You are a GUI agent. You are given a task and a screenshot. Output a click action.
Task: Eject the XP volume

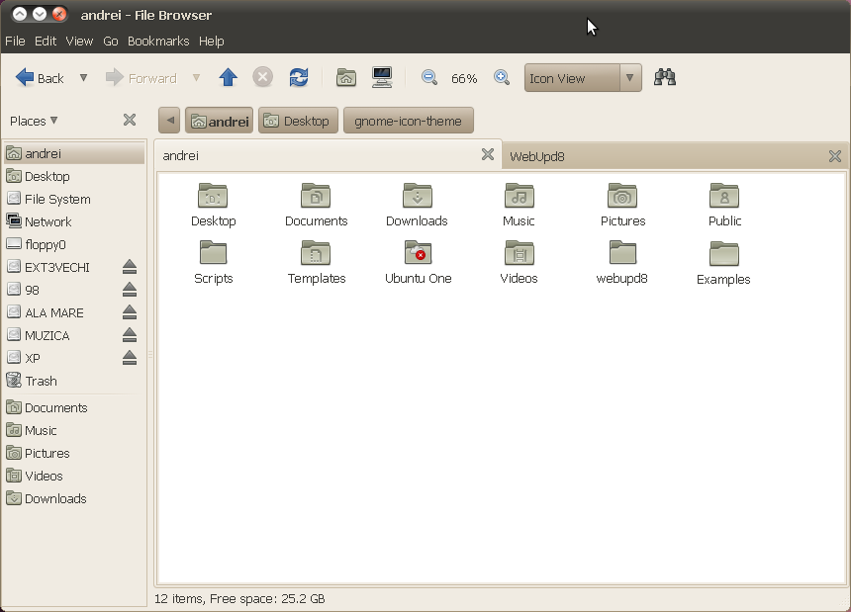pos(130,358)
